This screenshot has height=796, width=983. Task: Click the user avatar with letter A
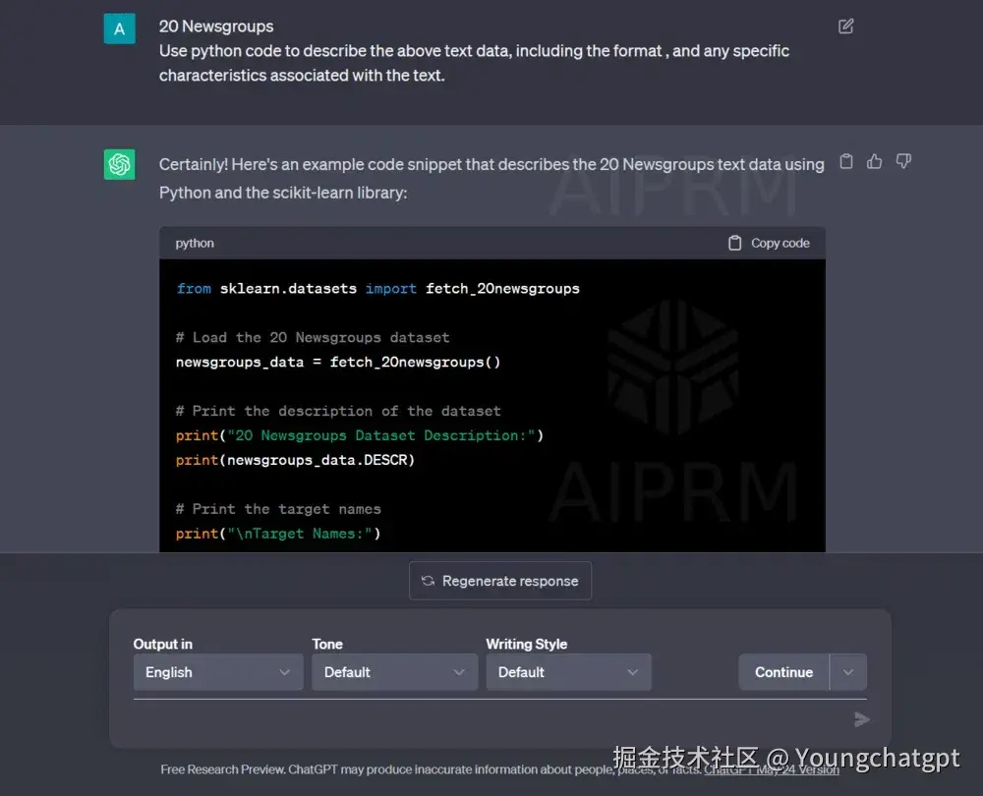tap(118, 28)
